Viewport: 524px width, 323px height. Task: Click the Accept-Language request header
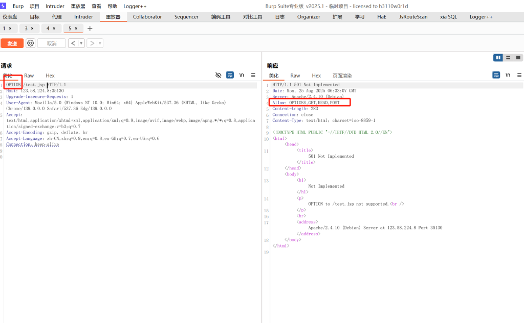82,138
